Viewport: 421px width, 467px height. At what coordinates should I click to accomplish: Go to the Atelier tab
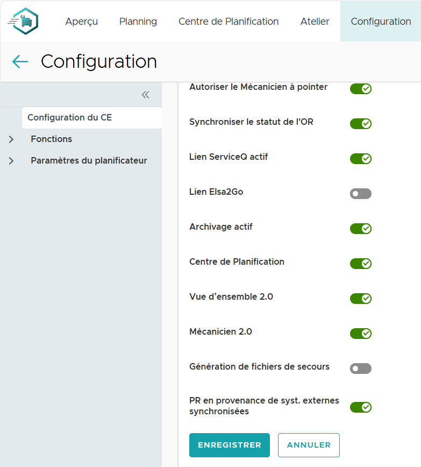(x=315, y=22)
